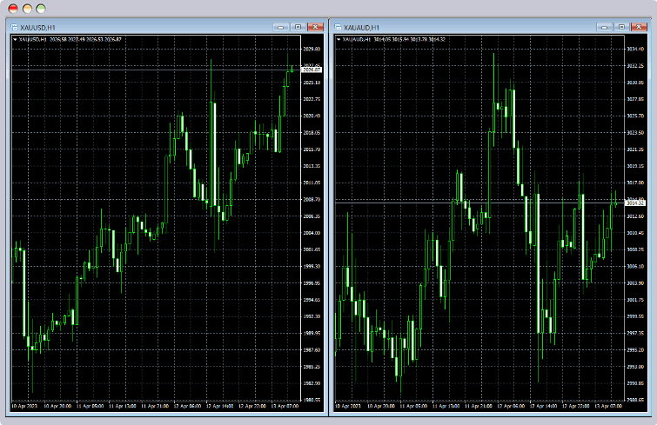Click 11 Apr 13:00 on XAUUSD time axis
This screenshot has width=657, height=425.
(123, 406)
